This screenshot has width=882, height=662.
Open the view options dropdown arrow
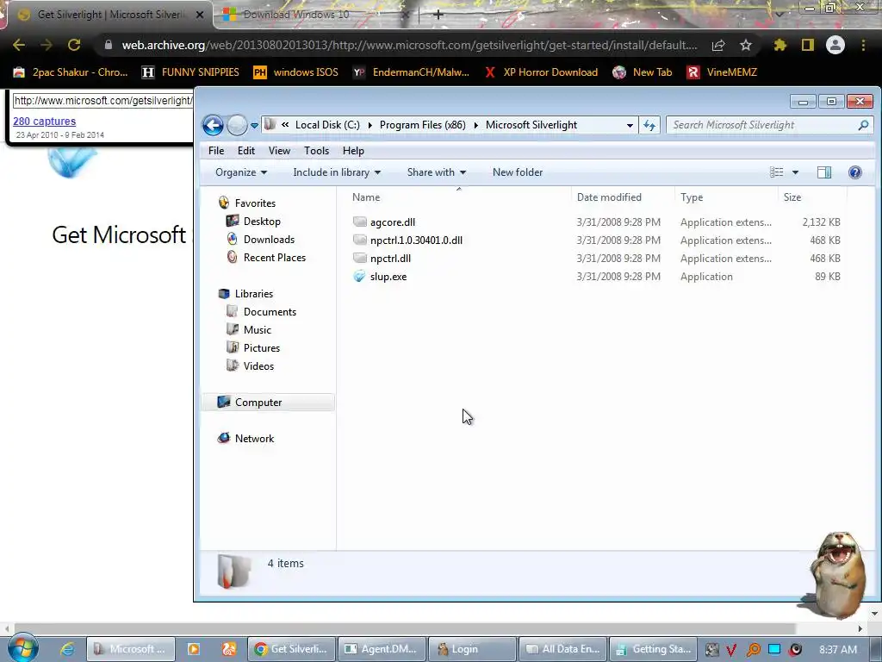795,172
